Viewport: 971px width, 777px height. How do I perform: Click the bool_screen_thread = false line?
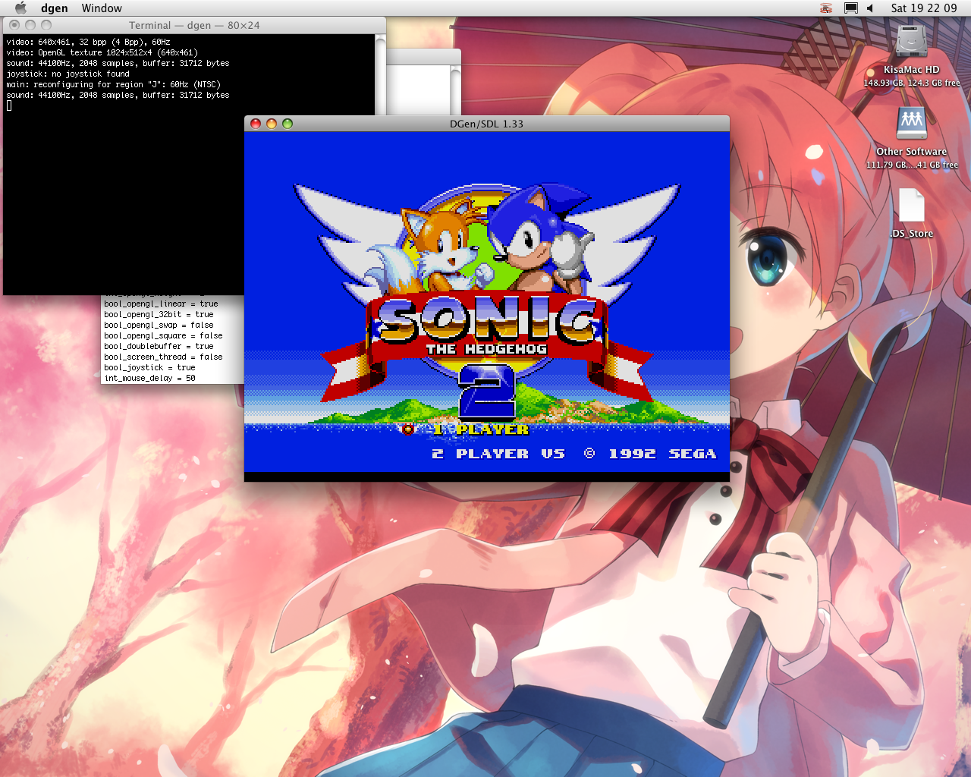point(163,357)
